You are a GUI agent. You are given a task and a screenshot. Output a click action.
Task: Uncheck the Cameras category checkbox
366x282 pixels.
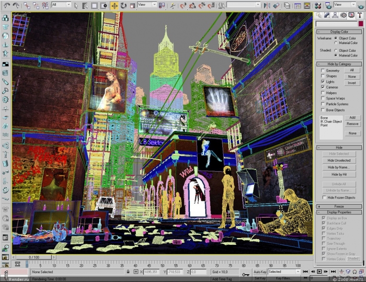323,87
